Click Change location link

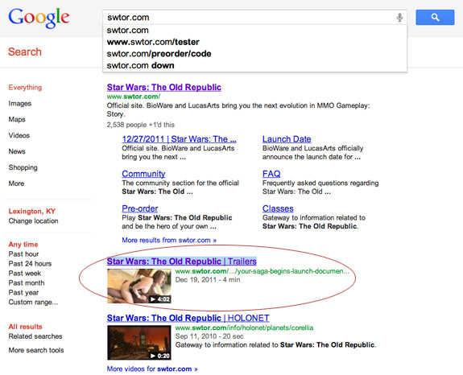pos(33,221)
